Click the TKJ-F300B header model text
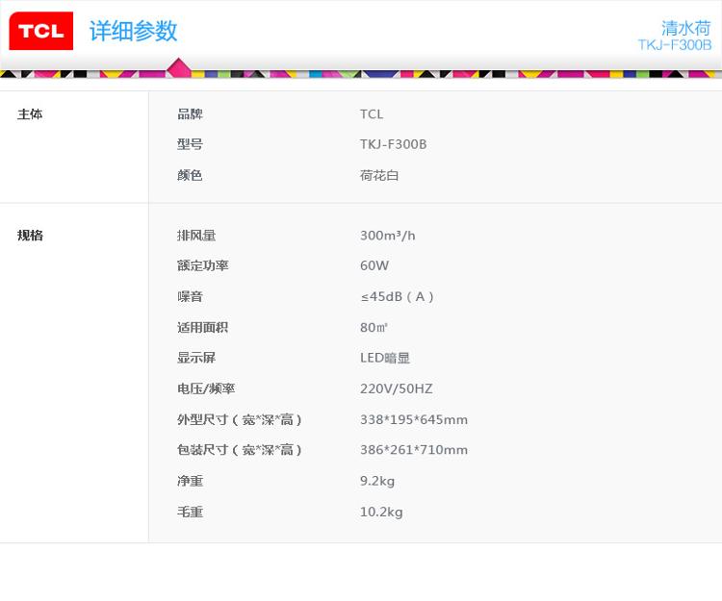722x601 pixels. 675,44
